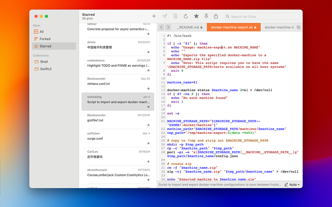Open the docker-machine-ir tab
Screen dimensions: 332x207
pos(279,27)
